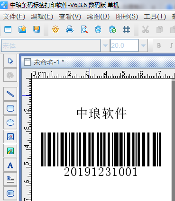The image size is (175, 201).
Task: Select the green picture tool
Action: [10, 151]
